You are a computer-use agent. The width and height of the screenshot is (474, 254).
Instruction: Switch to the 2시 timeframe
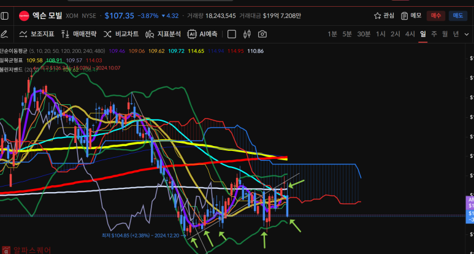[395, 34]
